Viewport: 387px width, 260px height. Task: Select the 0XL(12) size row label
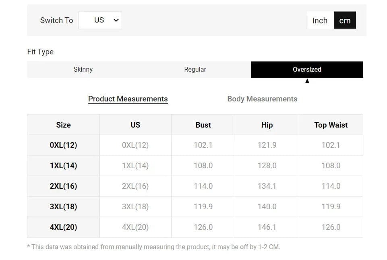pyautogui.click(x=63, y=145)
